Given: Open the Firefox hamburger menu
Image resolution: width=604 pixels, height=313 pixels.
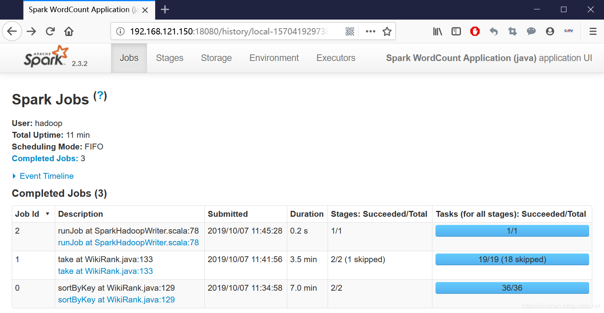Looking at the screenshot, I should 593,31.
